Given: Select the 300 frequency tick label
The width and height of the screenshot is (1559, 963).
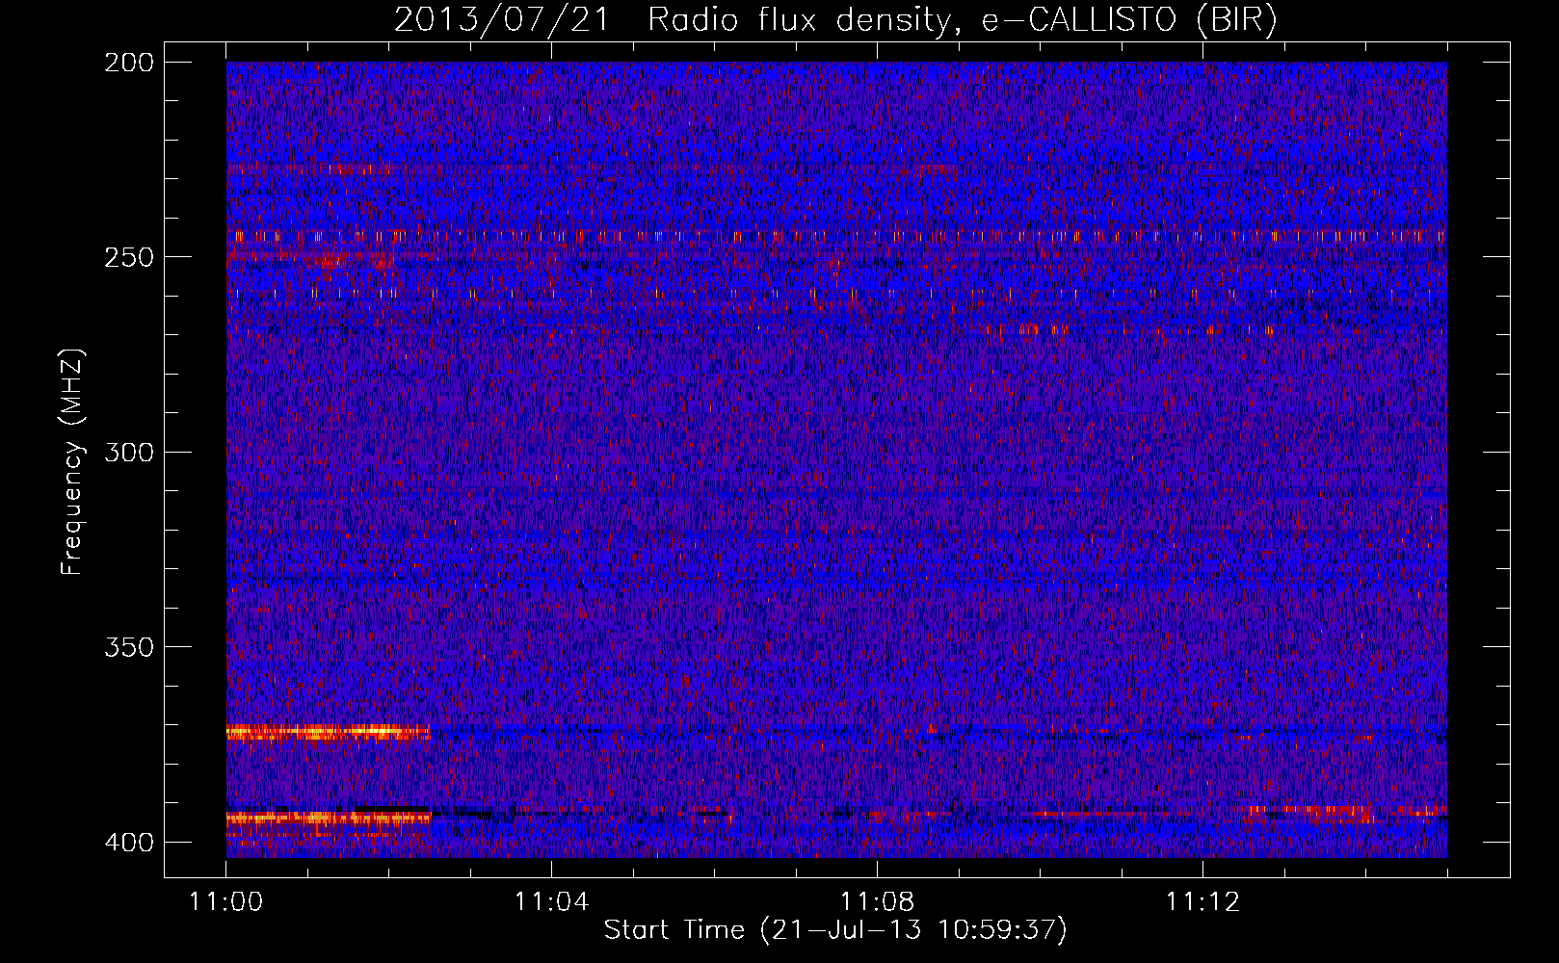Looking at the screenshot, I should 128,453.
